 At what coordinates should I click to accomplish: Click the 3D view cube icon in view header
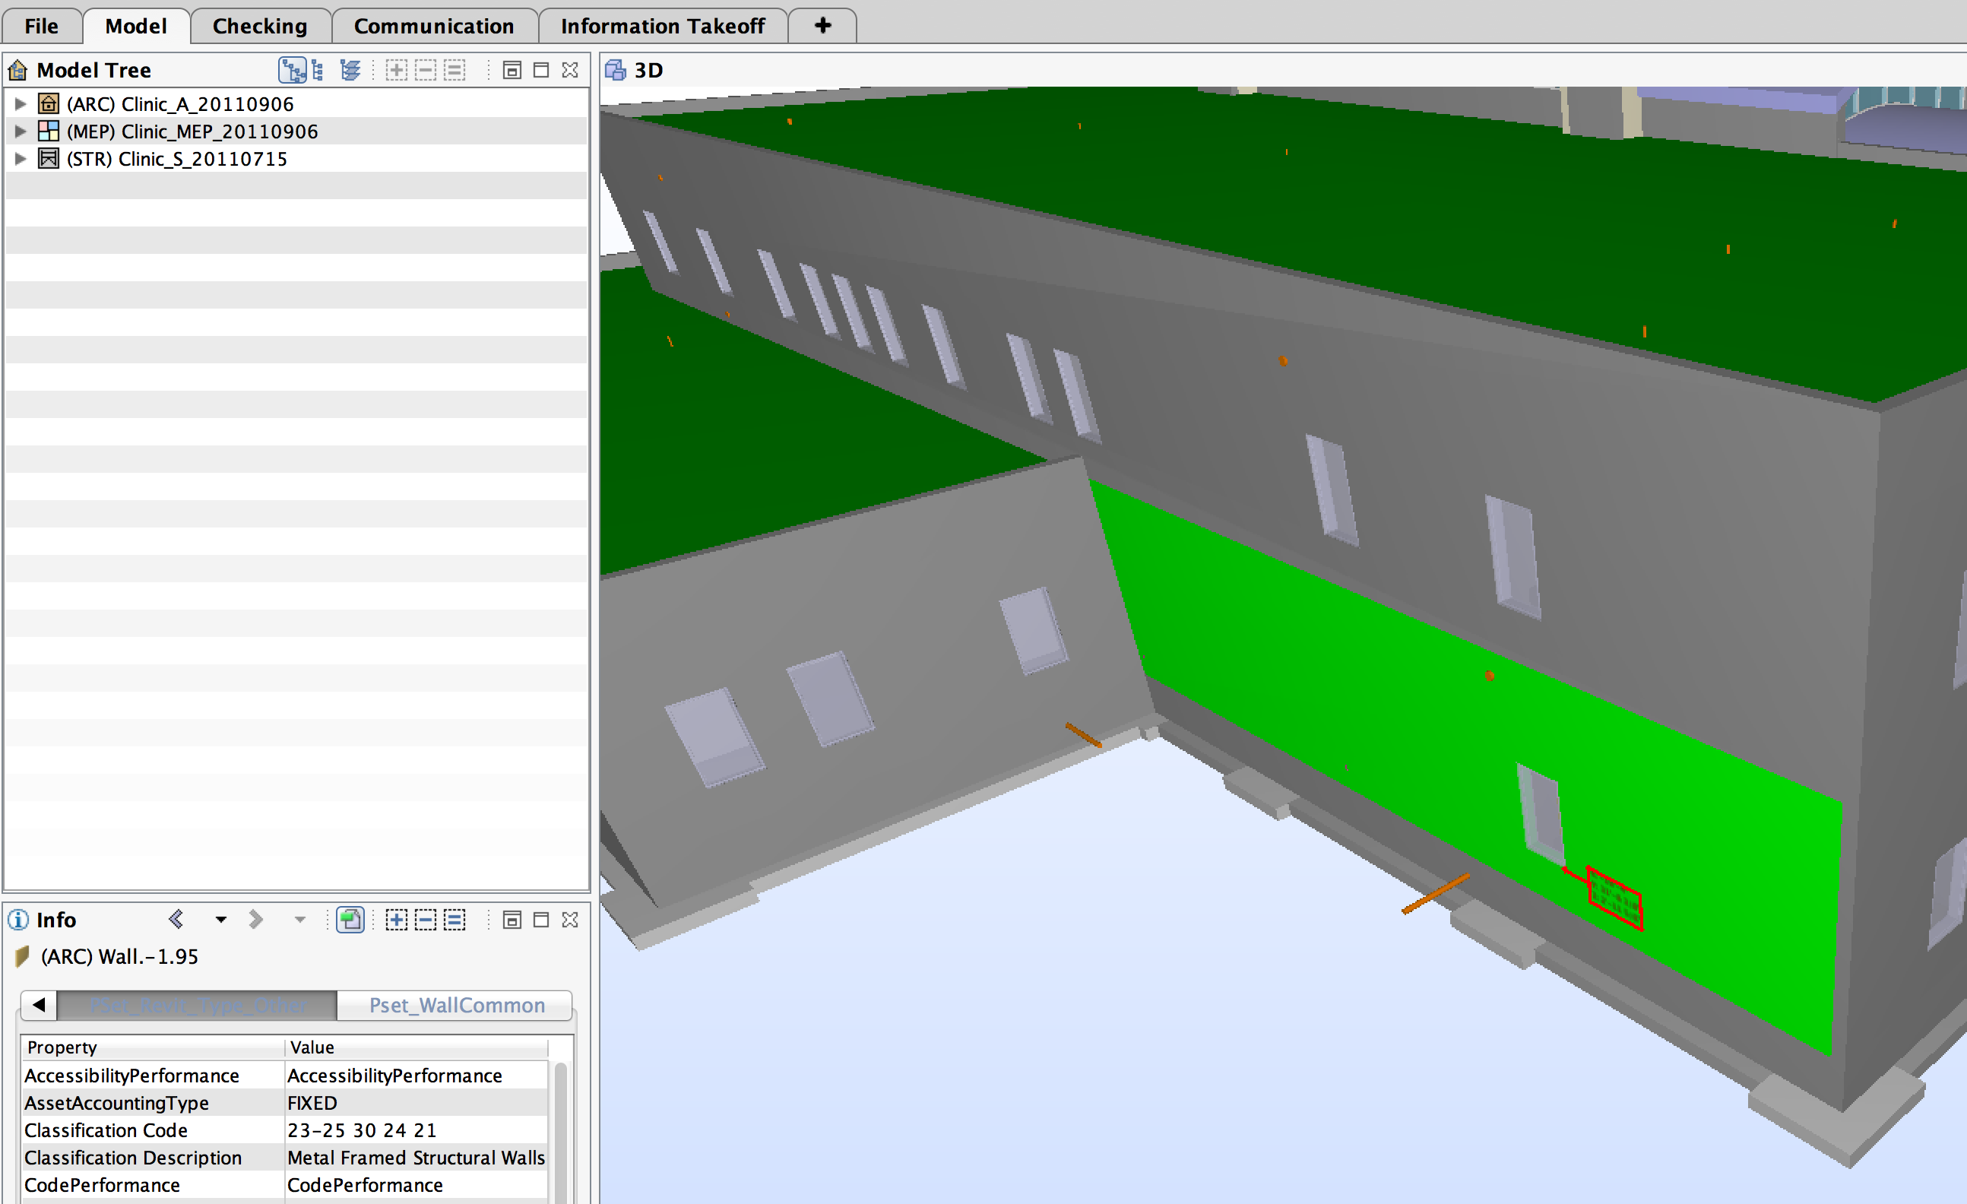pos(616,69)
